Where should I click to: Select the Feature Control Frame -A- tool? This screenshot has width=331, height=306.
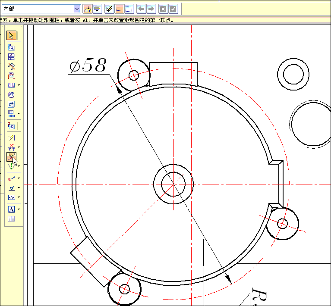pos(11,197)
